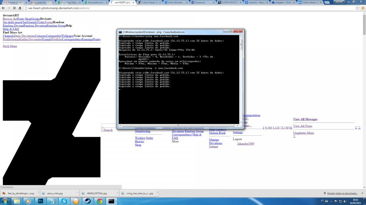Switch to the first Gmail Entrada tab
Image resolution: width=366 pixels, height=205 pixels.
click(x=15, y=2)
